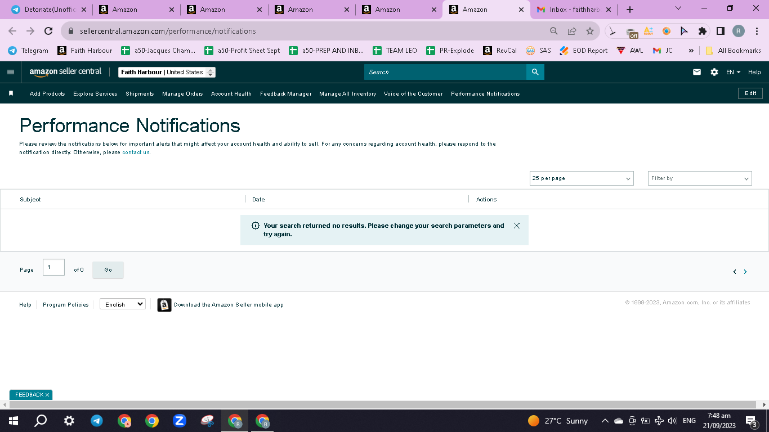Navigate to Feedback Manager
769x432 pixels.
point(286,94)
